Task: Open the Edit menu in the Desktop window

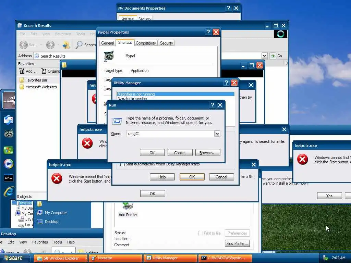Action: point(11,242)
